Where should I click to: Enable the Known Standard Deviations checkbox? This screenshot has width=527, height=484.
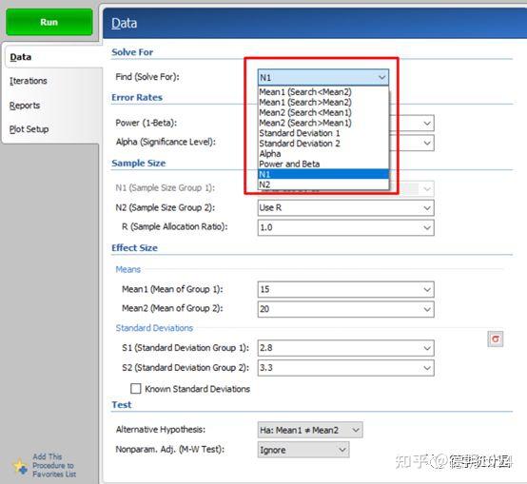click(x=136, y=389)
